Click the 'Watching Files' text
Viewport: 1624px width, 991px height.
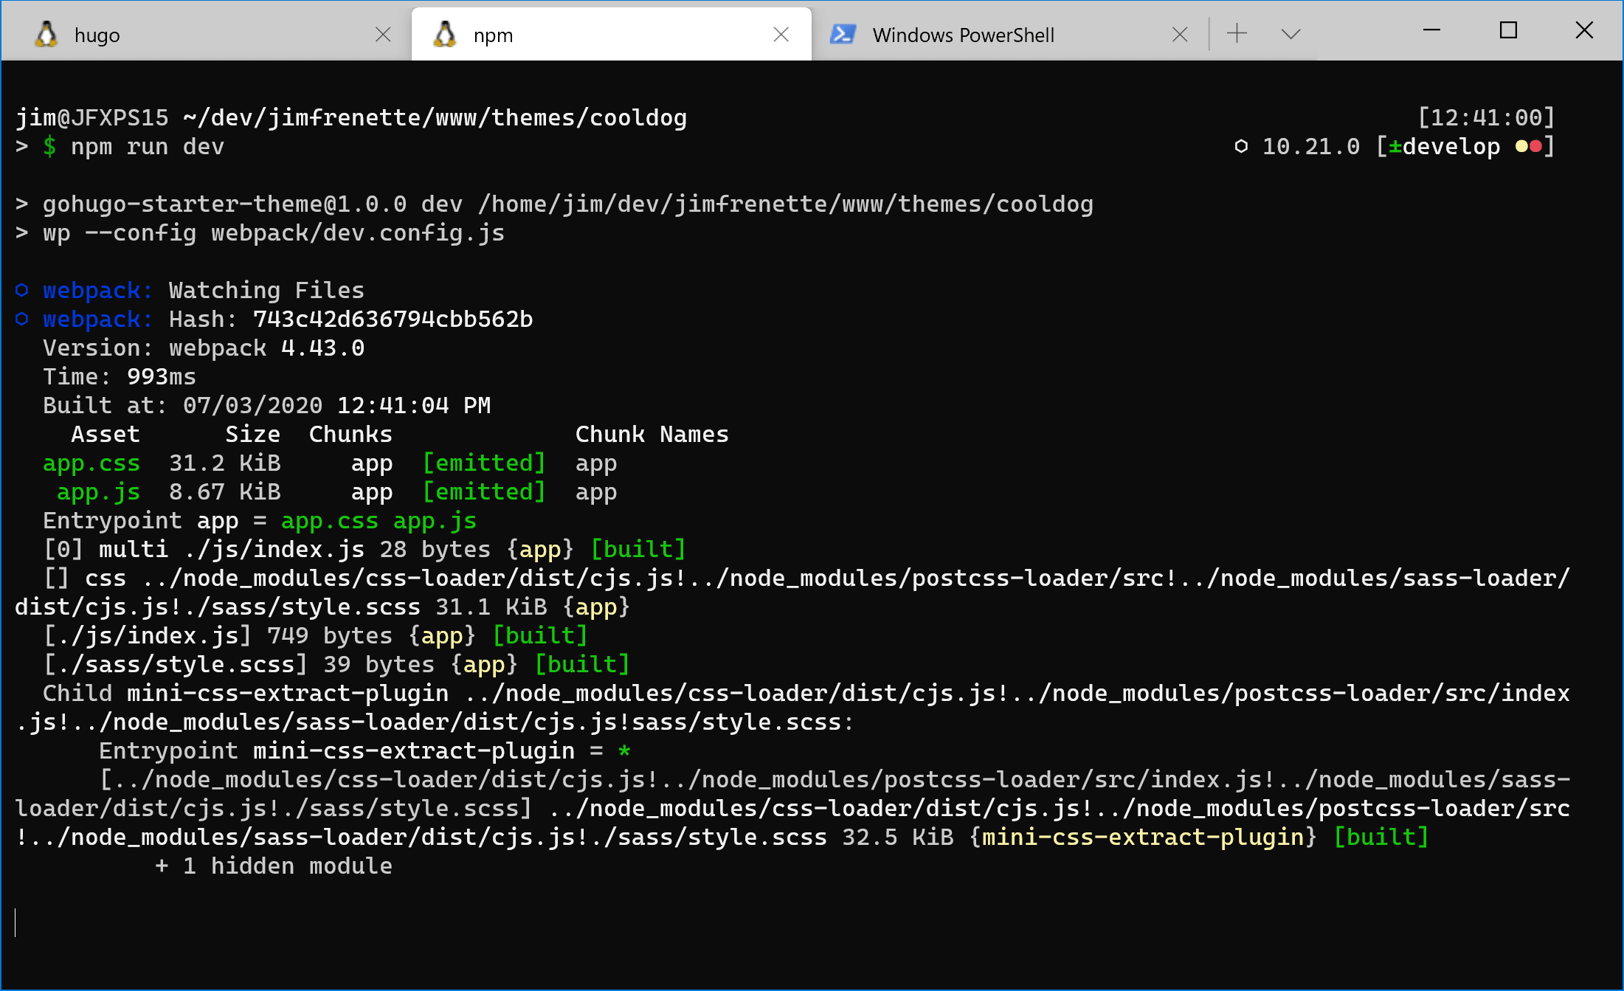[x=267, y=291]
